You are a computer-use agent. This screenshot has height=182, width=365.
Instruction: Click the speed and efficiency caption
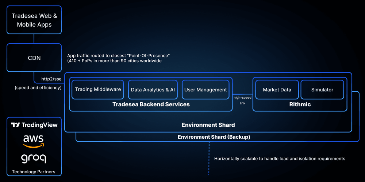click(x=38, y=88)
